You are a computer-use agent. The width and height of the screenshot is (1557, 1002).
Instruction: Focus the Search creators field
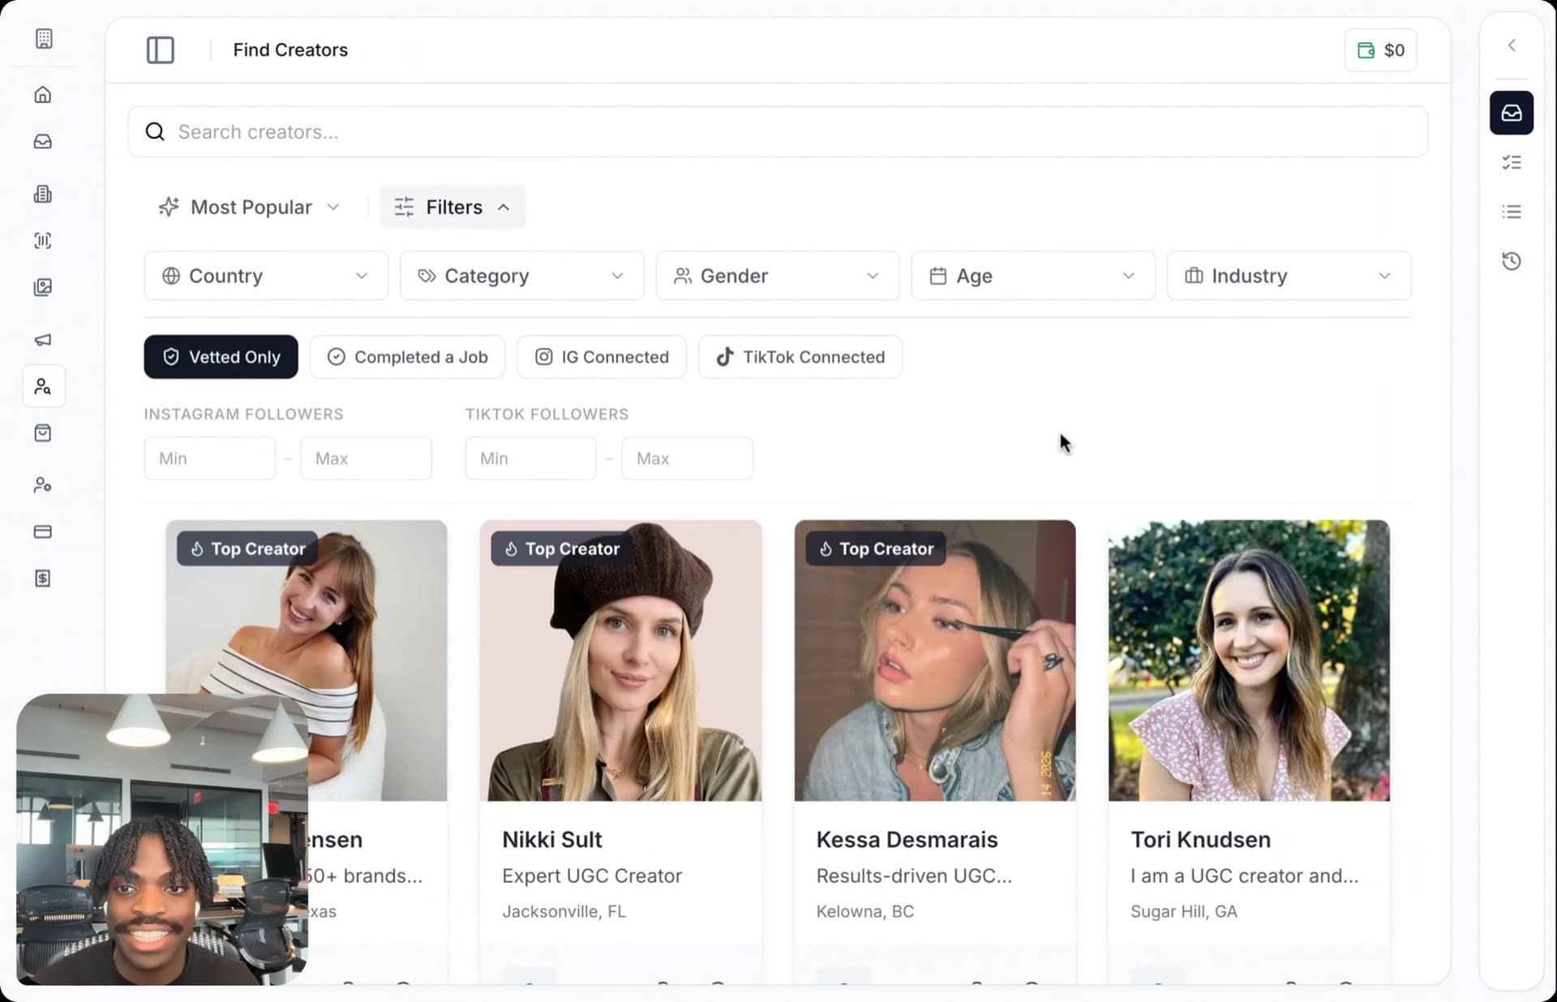pyautogui.click(x=777, y=131)
